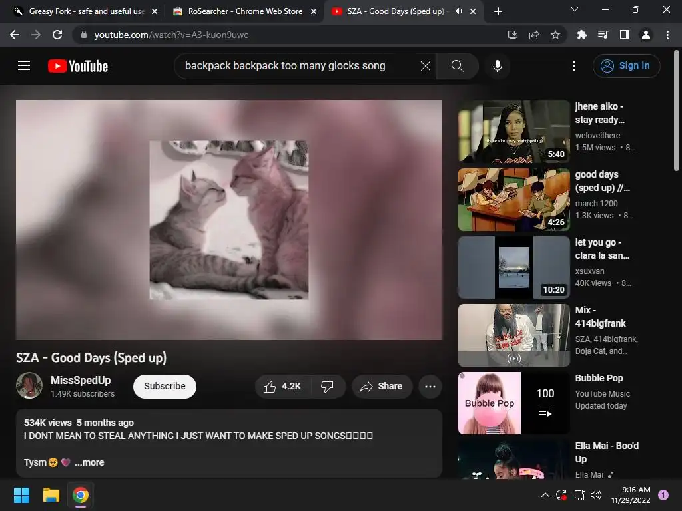Open a new browser tab

[498, 11]
